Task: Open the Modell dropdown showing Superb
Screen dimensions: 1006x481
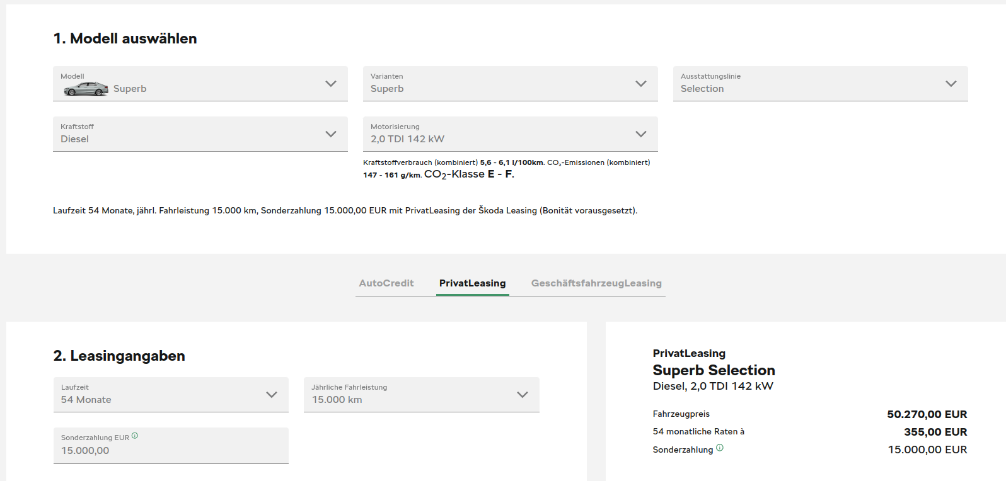Action: click(x=200, y=84)
